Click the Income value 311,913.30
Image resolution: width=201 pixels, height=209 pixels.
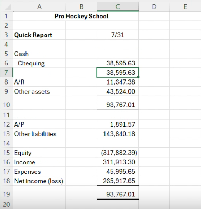pyautogui.click(x=118, y=162)
